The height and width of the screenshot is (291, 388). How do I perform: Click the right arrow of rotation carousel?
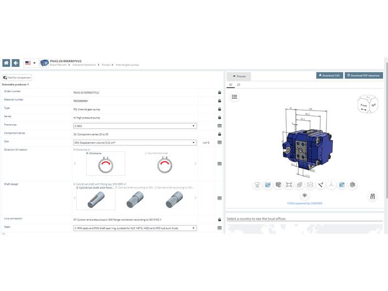[195, 163]
